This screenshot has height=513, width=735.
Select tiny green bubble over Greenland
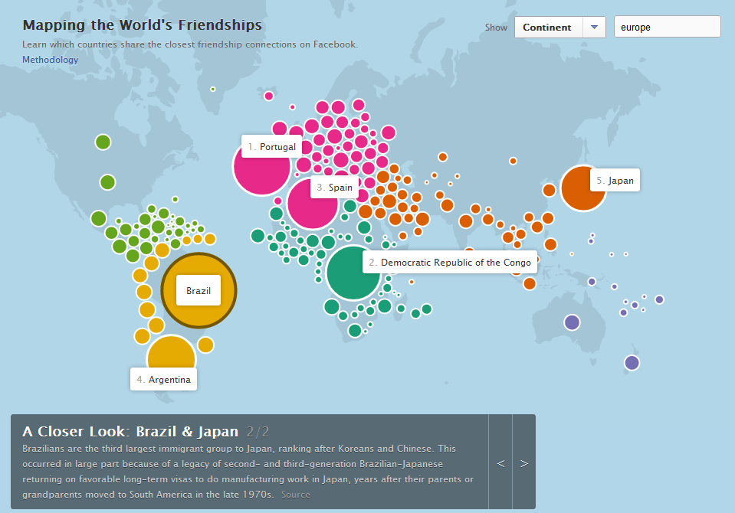click(213, 89)
